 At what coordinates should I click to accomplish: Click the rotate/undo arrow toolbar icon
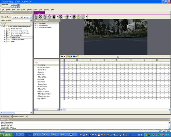49,17
